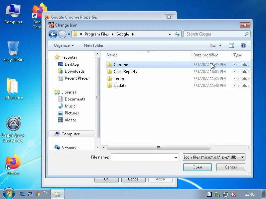Image resolution: width=266 pixels, height=199 pixels.
Task: Refresh the Google folder view
Action: [177, 34]
